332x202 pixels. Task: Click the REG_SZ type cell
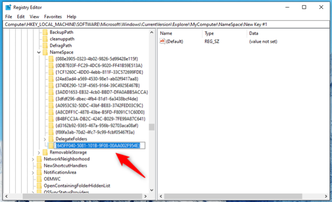coord(212,42)
